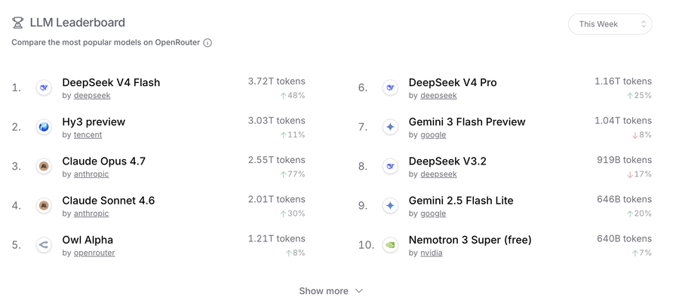The image size is (679, 307).
Task: Click the Claude Opus 4.7 Anthropic logo
Action: click(44, 167)
